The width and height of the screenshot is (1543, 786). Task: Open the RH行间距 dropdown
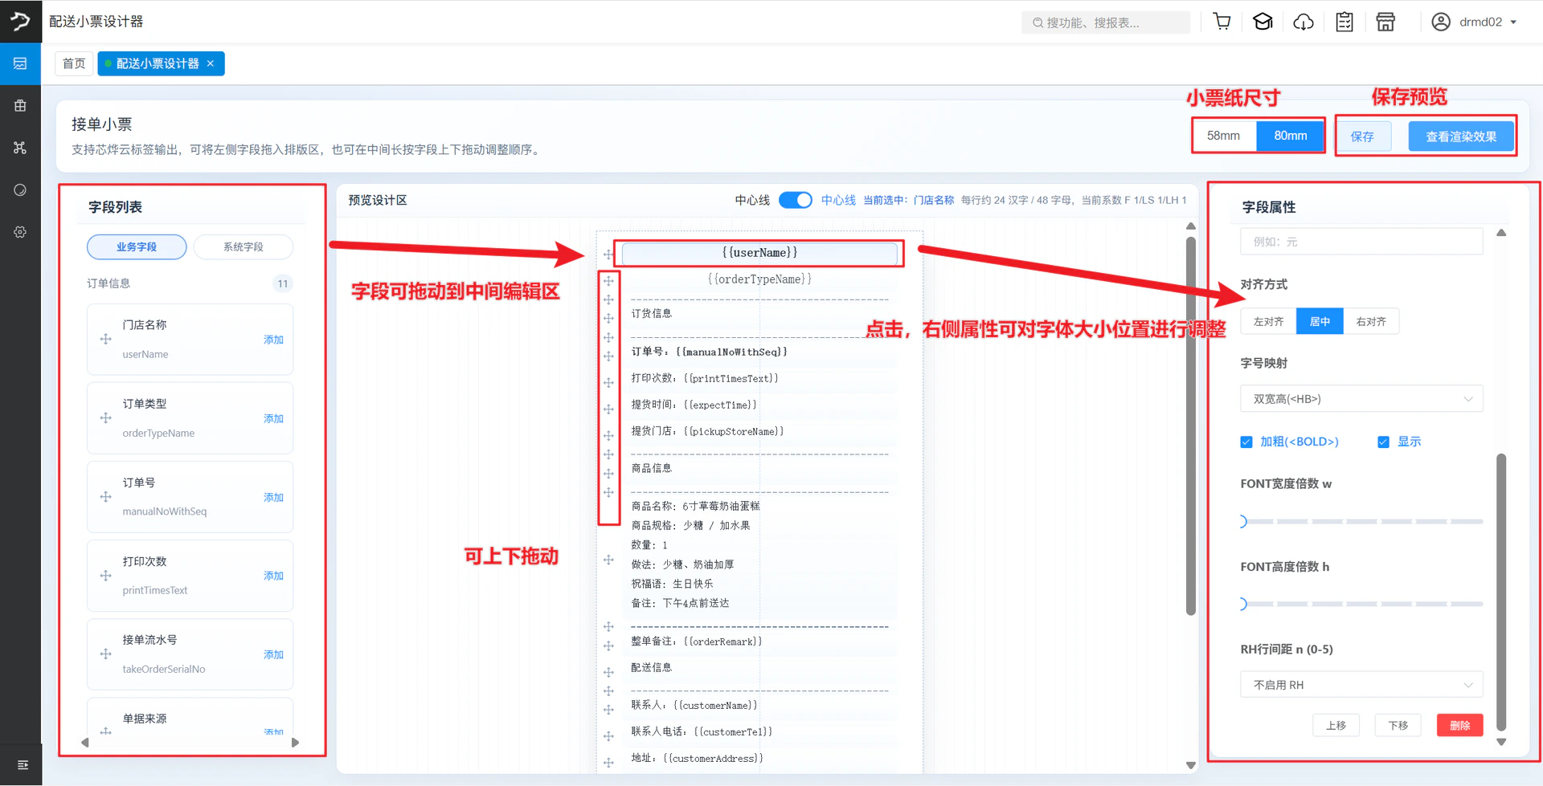click(1361, 685)
